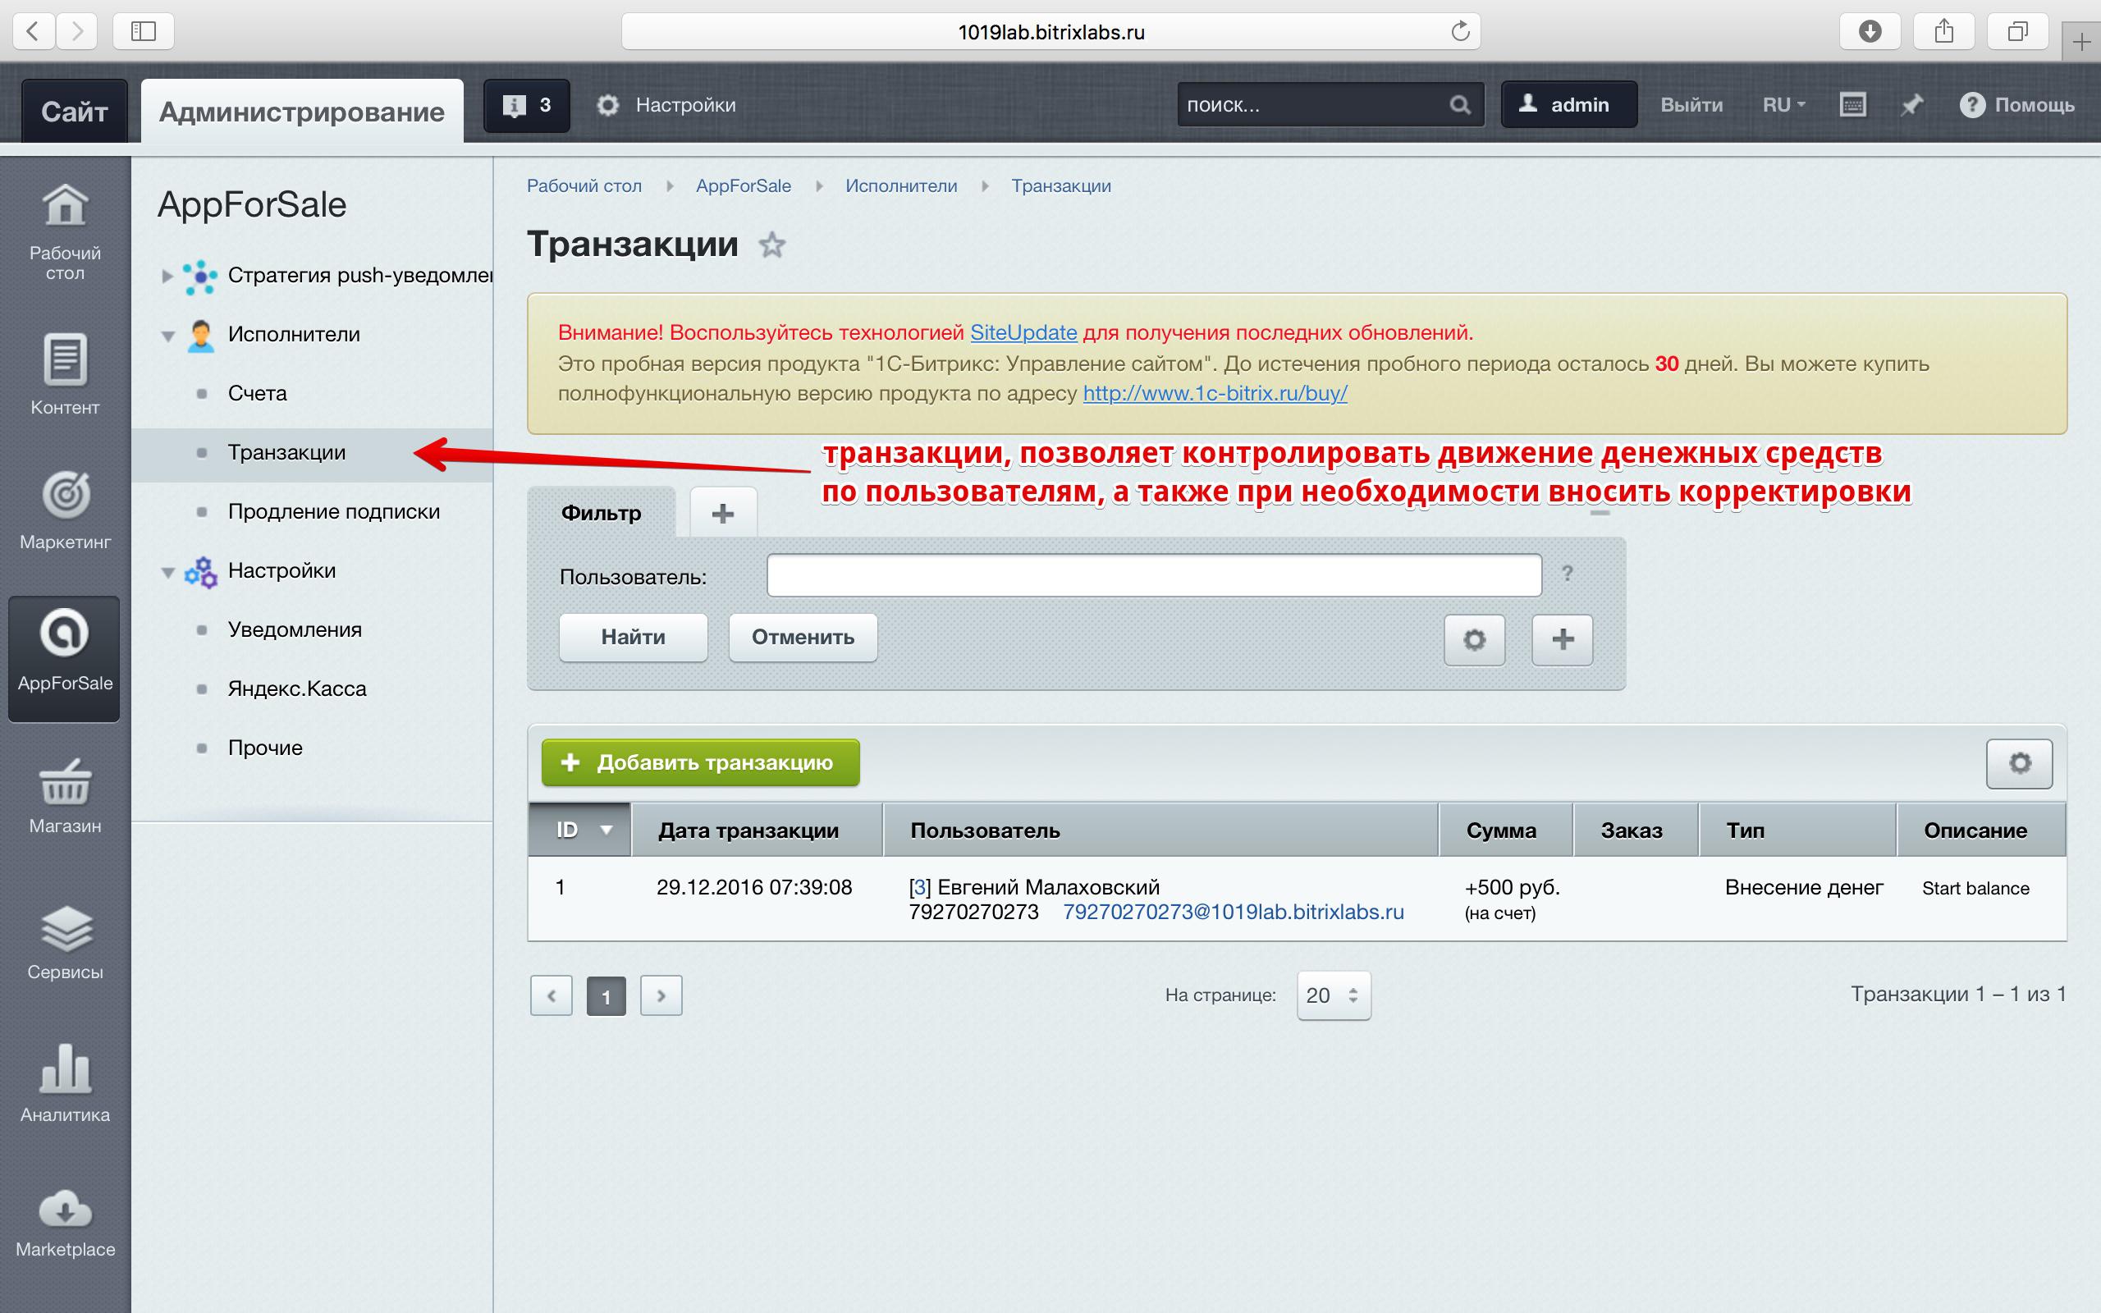Image resolution: width=2101 pixels, height=1313 pixels.
Task: Open a new Safari tab with plus
Action: 2081,42
